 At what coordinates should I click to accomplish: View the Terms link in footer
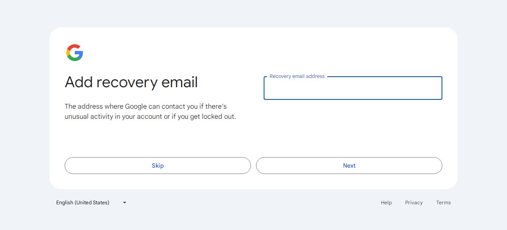point(444,203)
